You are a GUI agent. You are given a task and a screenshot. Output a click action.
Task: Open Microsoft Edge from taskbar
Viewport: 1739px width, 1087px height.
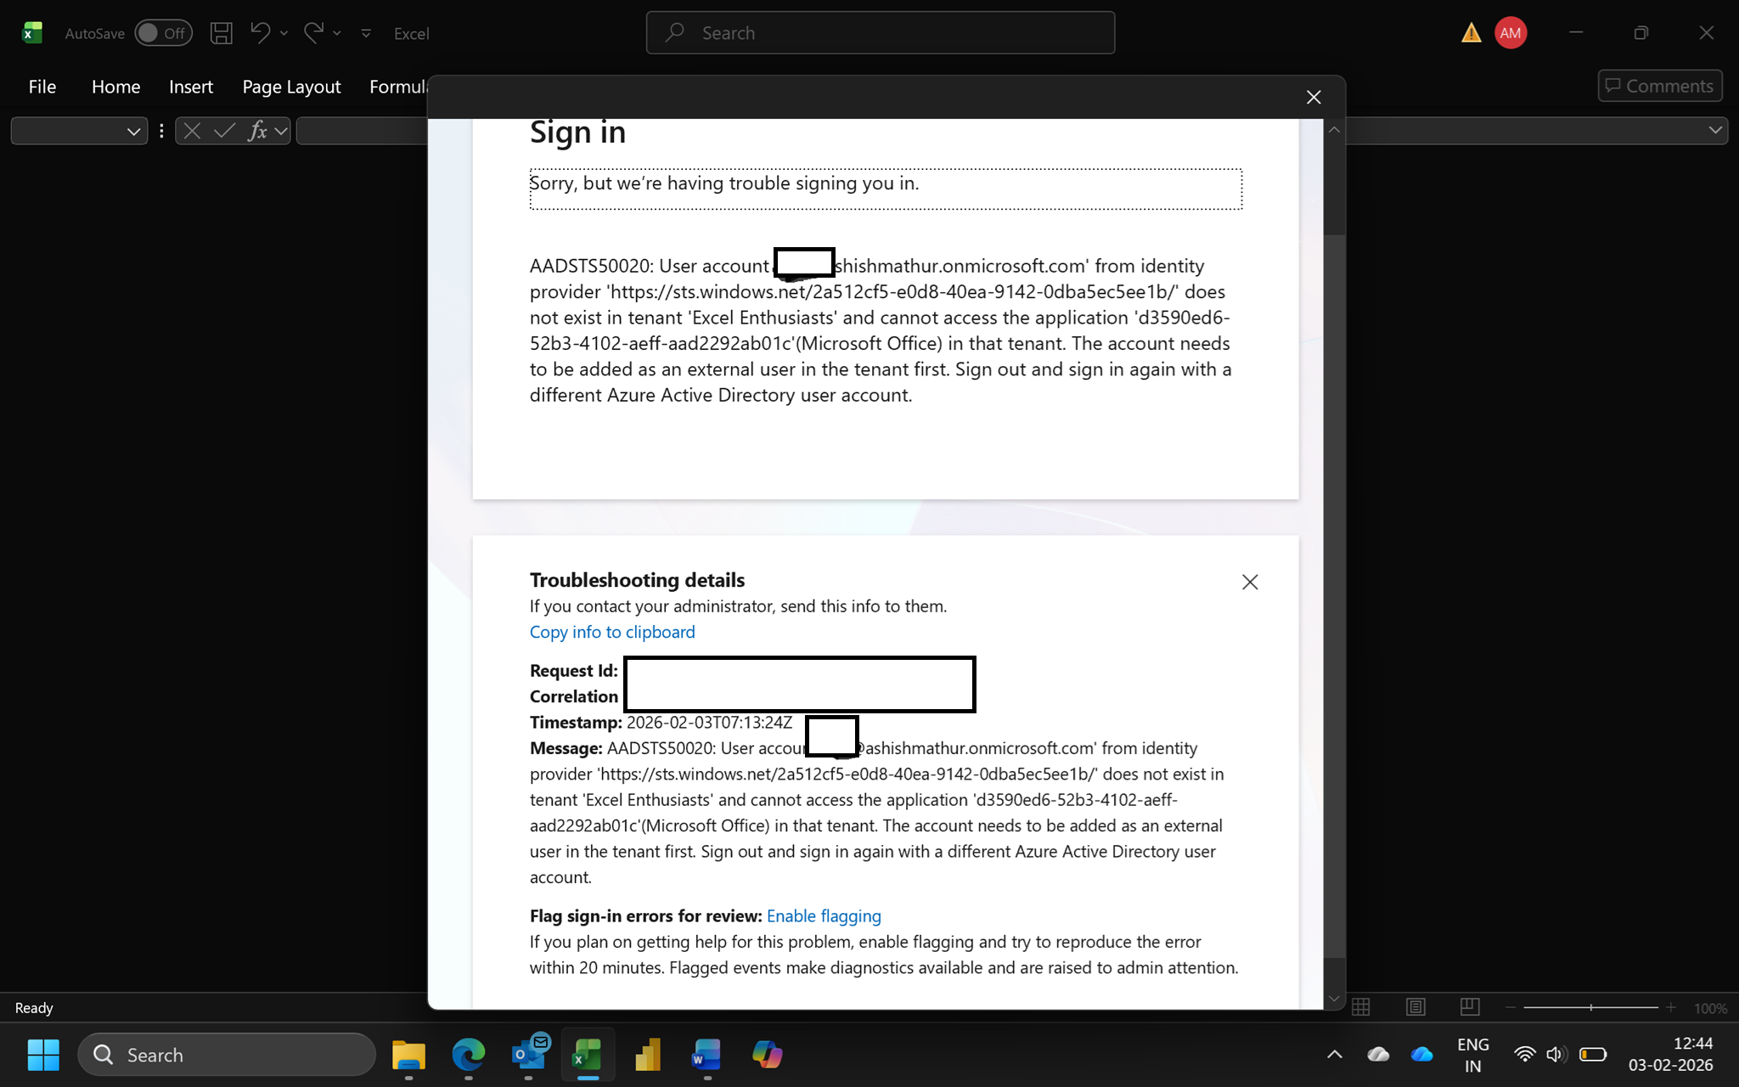(x=468, y=1055)
